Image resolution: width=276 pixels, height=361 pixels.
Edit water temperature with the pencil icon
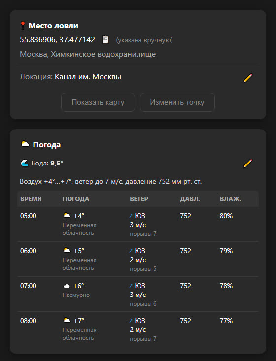tap(248, 163)
